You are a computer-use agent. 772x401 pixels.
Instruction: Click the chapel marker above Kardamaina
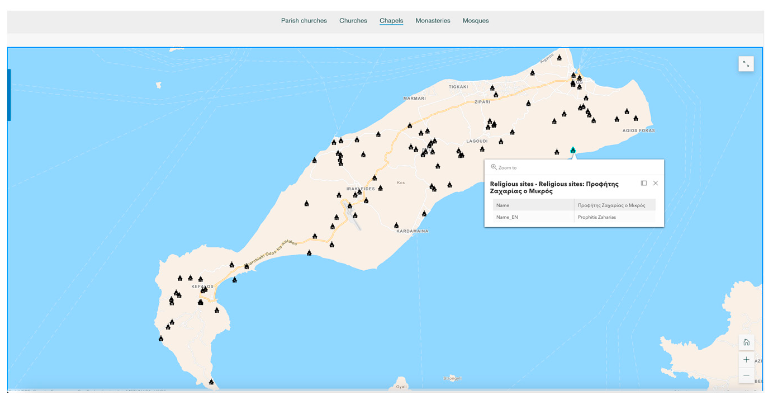(x=396, y=225)
